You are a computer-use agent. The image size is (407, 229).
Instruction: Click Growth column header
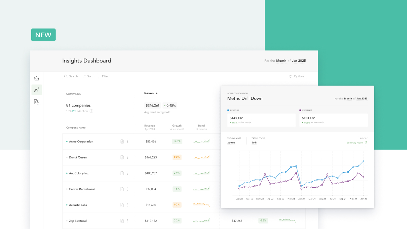(x=177, y=126)
